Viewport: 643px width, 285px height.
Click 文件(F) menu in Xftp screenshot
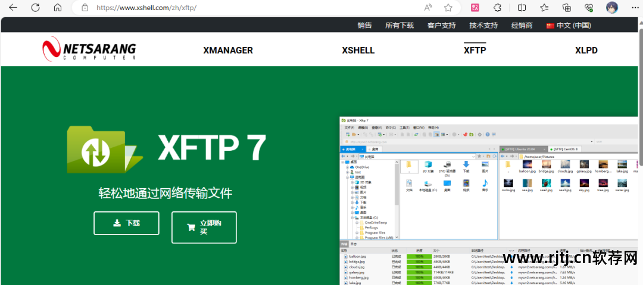[349, 128]
